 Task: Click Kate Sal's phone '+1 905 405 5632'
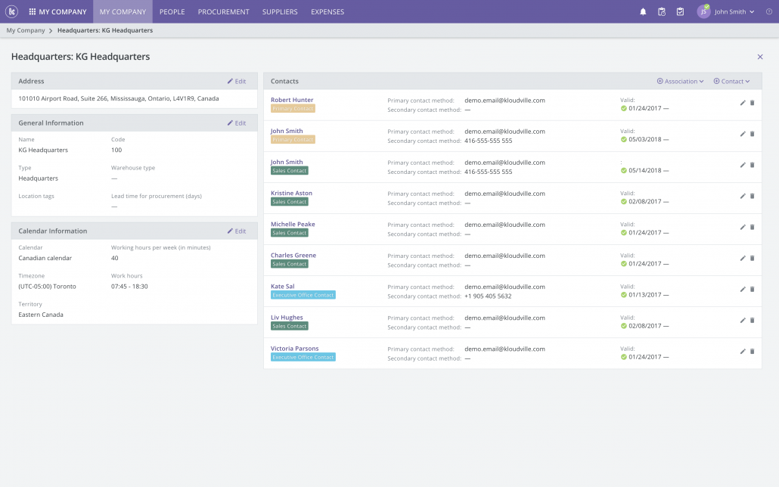[488, 296]
